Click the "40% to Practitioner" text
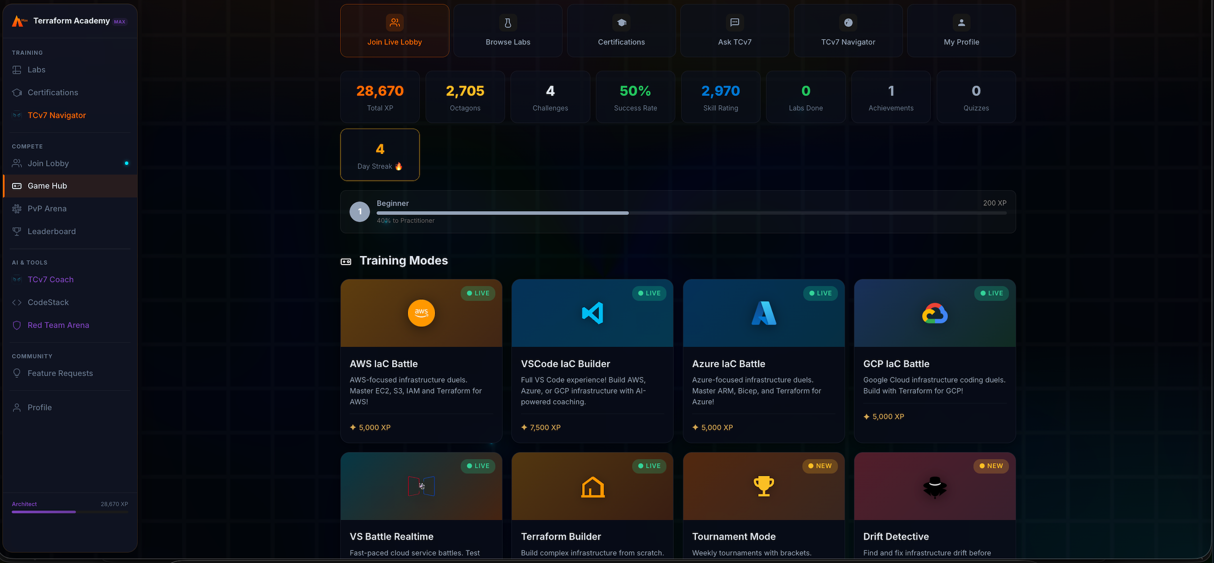The width and height of the screenshot is (1214, 563). pos(405,220)
